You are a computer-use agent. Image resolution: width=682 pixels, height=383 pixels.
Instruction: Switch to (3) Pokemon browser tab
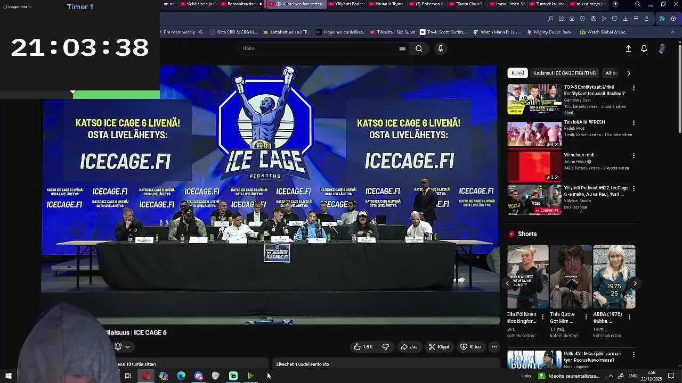[426, 4]
